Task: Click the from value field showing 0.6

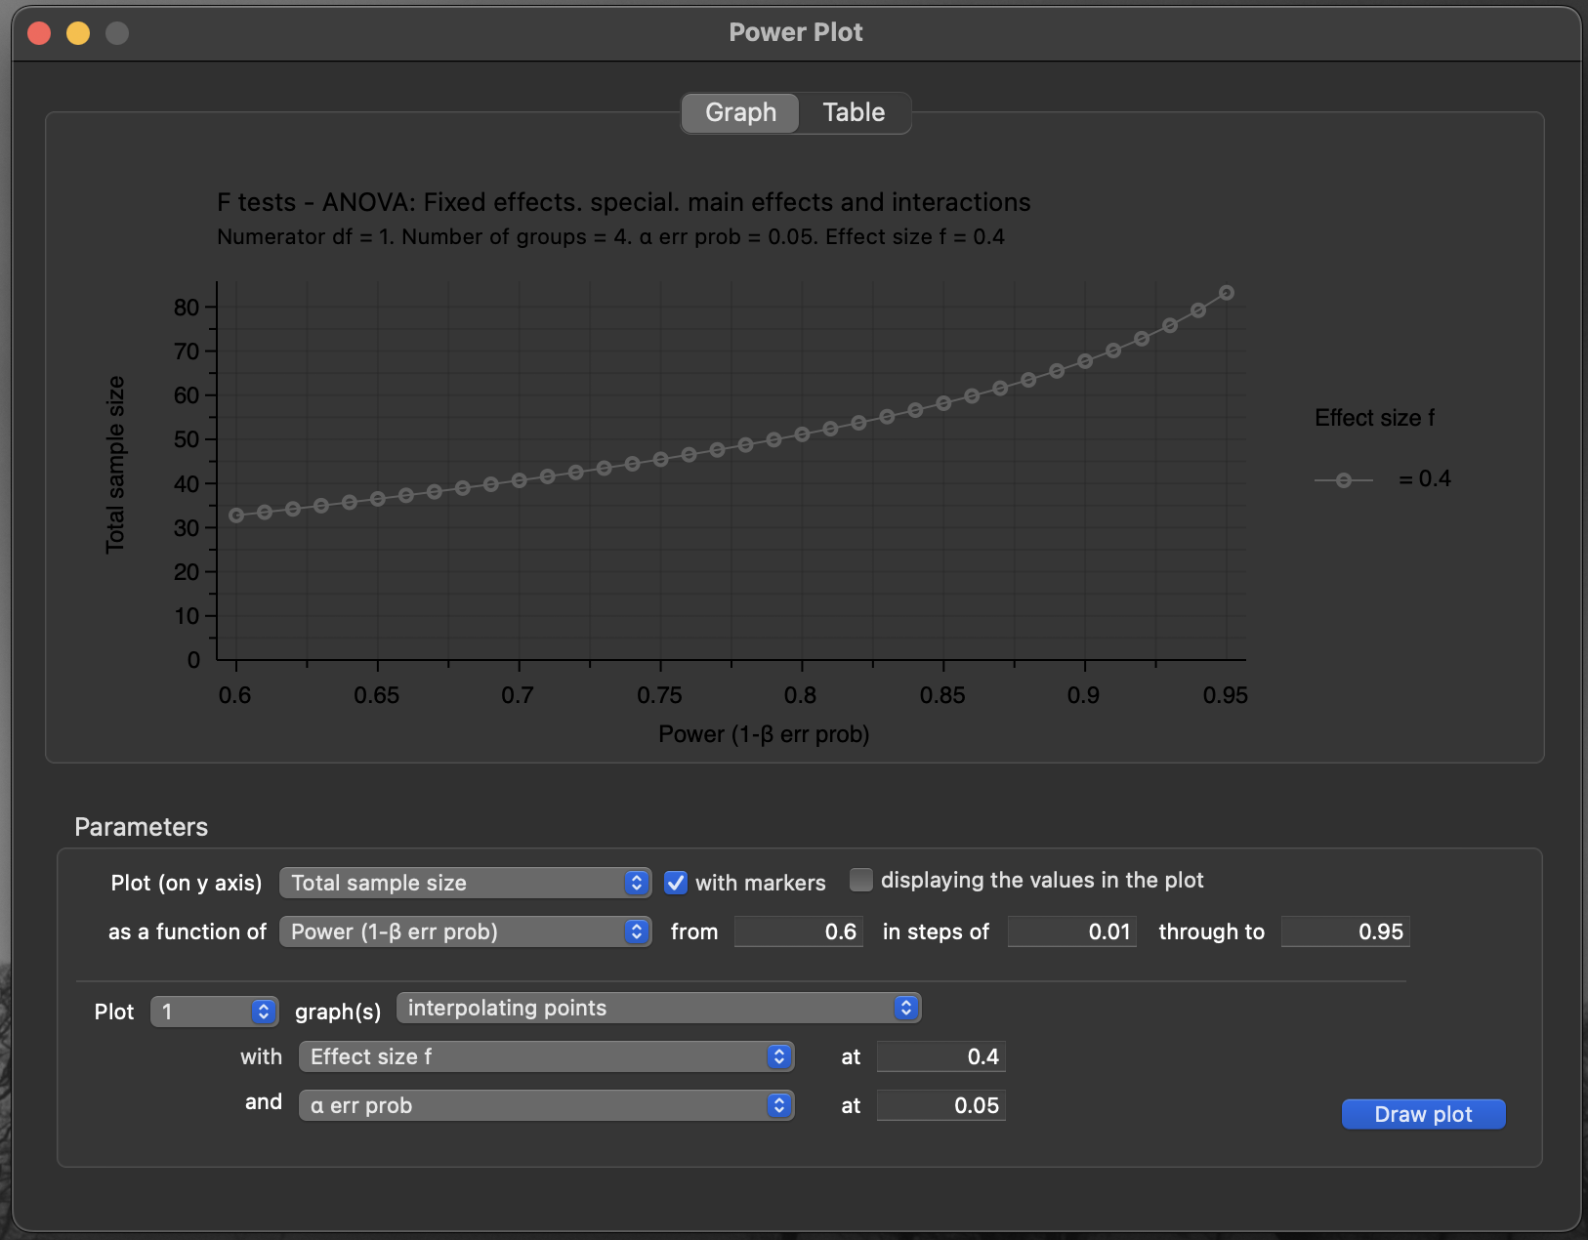Action: click(798, 931)
